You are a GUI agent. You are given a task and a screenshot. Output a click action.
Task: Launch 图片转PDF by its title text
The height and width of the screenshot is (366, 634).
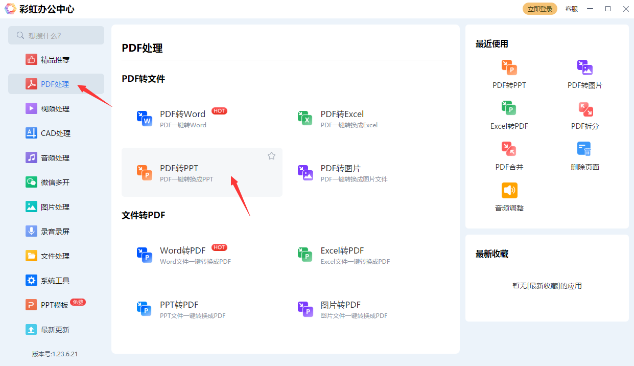point(341,305)
